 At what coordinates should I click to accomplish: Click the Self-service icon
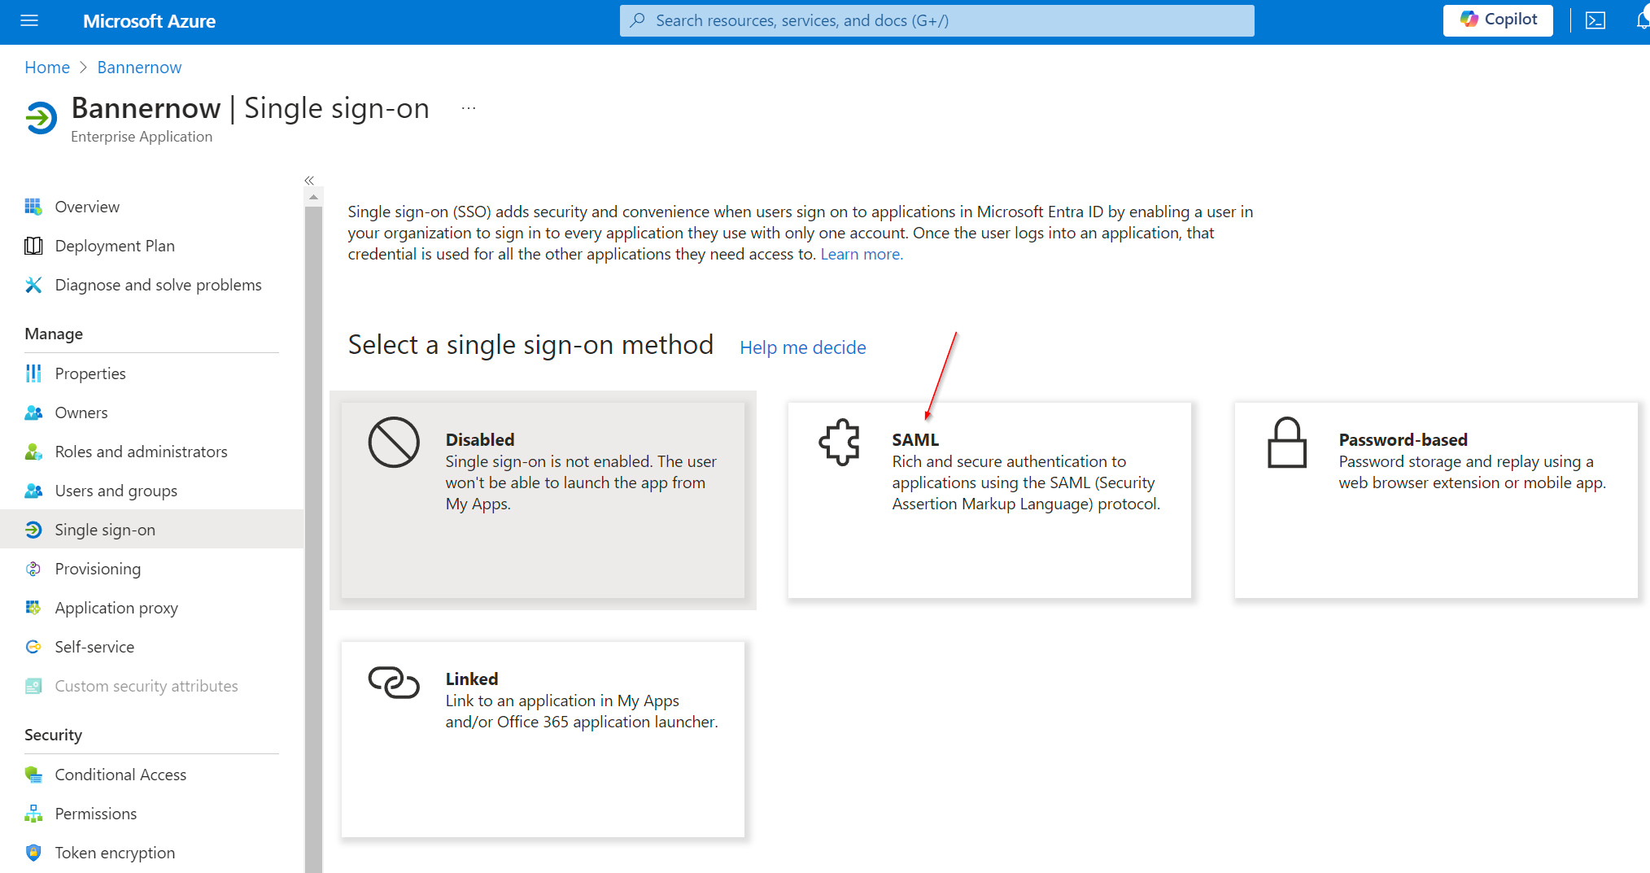click(33, 647)
